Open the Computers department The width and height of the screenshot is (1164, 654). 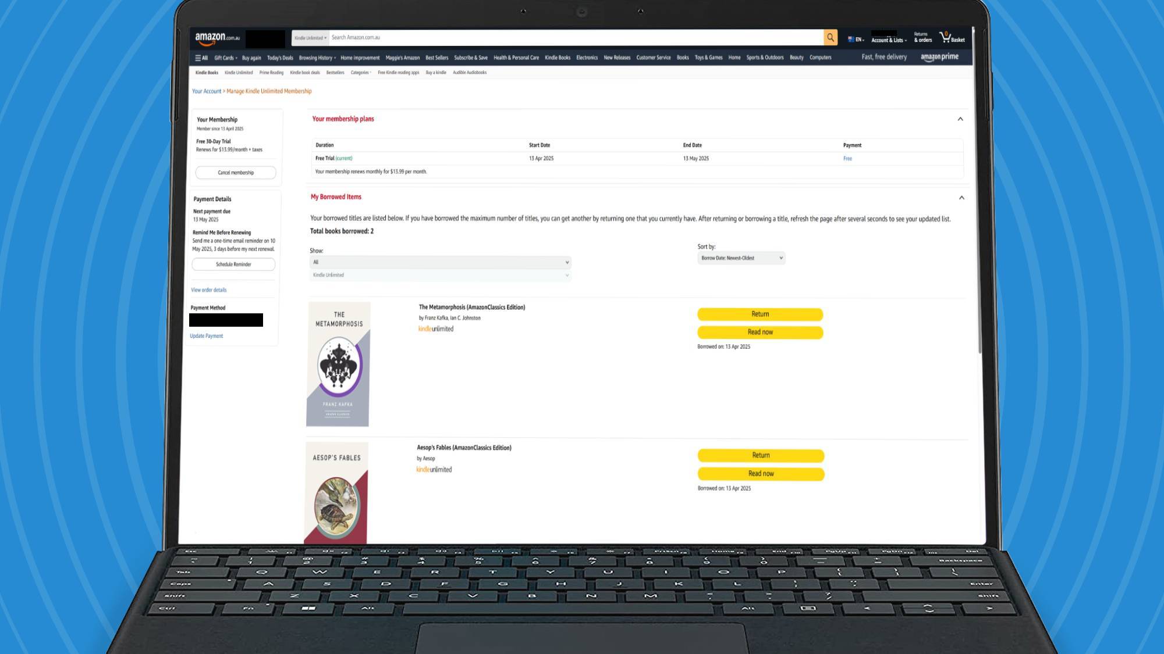[x=820, y=58]
